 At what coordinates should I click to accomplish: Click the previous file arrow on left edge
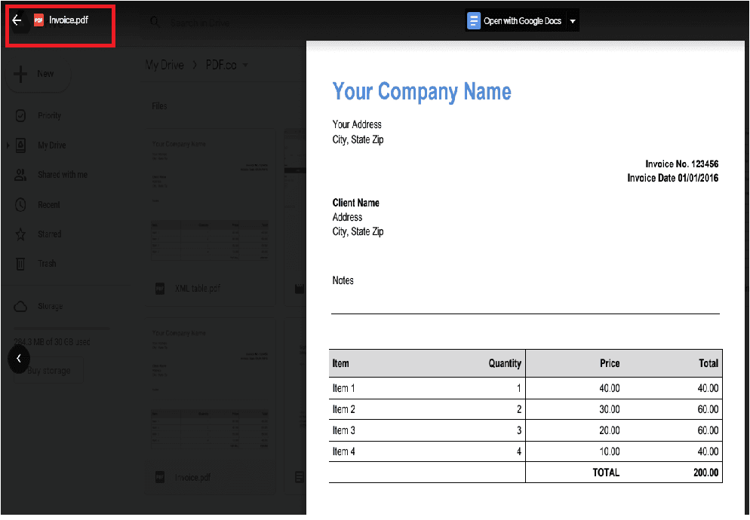(19, 359)
